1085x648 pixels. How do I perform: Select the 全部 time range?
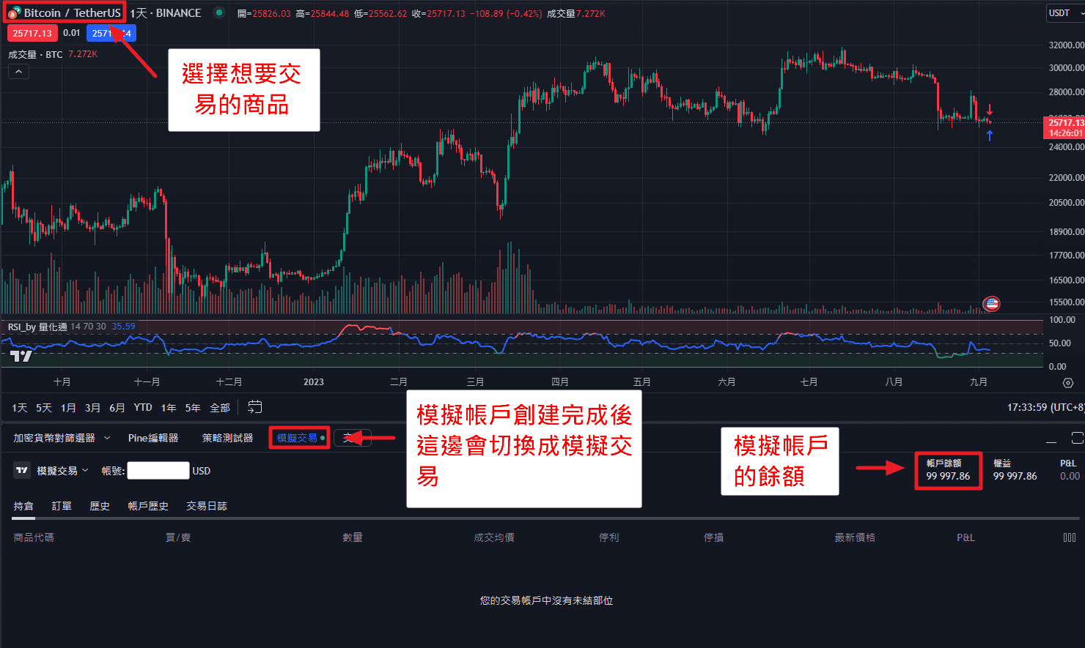[220, 408]
